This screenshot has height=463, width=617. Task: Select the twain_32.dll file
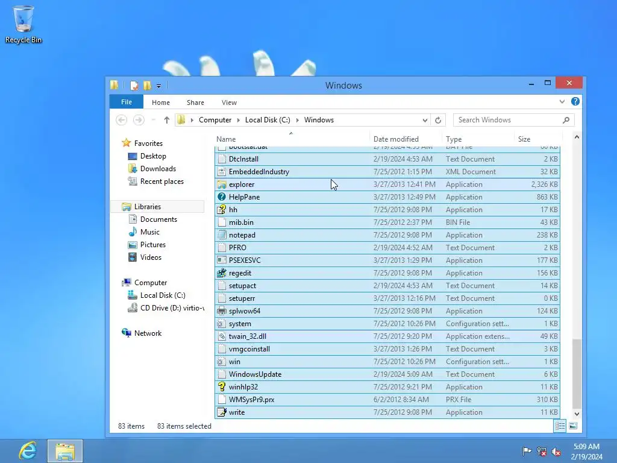click(387, 336)
